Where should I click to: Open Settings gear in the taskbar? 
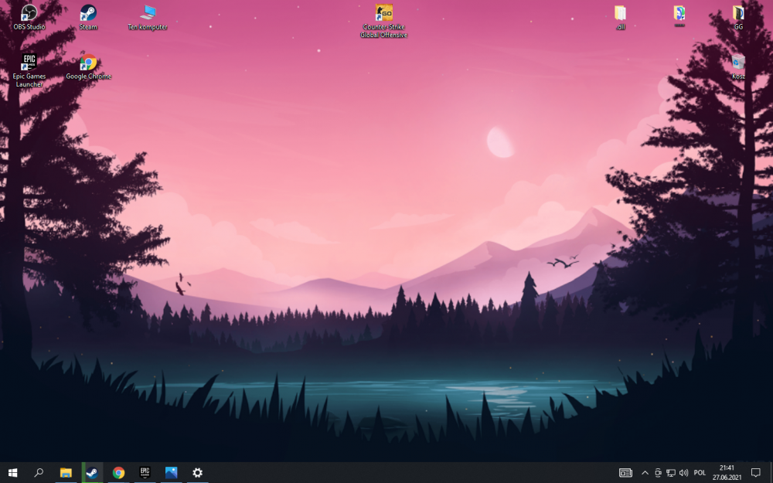pos(197,473)
